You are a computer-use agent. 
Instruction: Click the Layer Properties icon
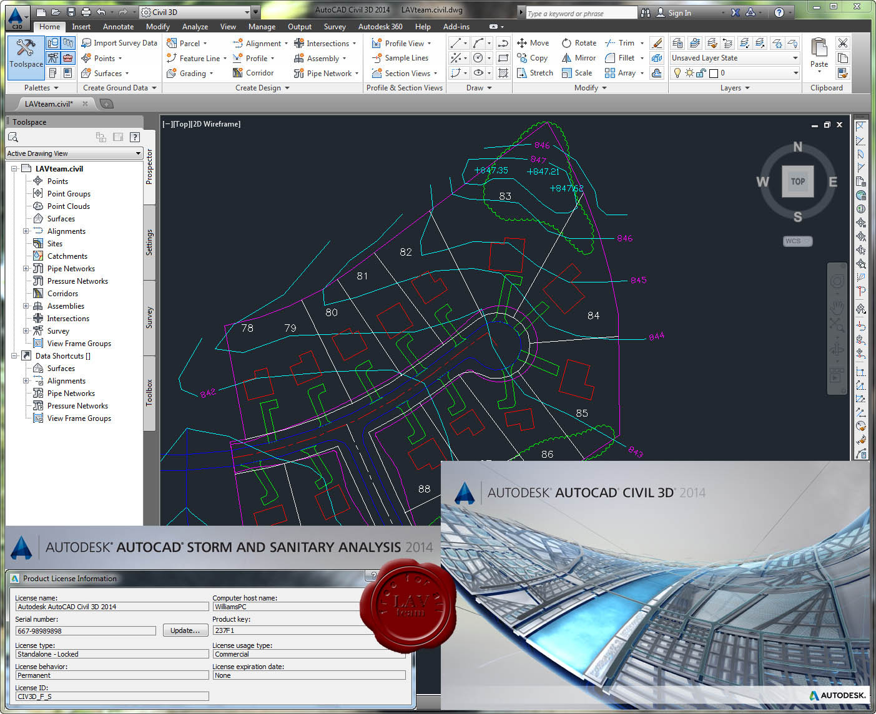tap(677, 43)
